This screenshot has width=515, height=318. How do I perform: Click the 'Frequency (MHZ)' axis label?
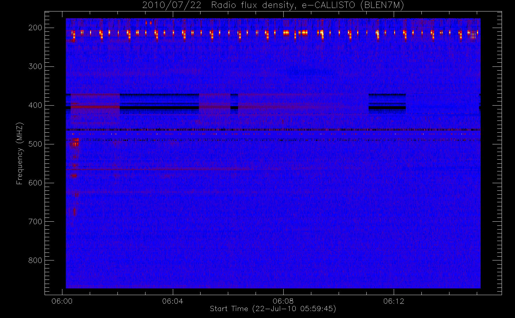[x=20, y=154]
